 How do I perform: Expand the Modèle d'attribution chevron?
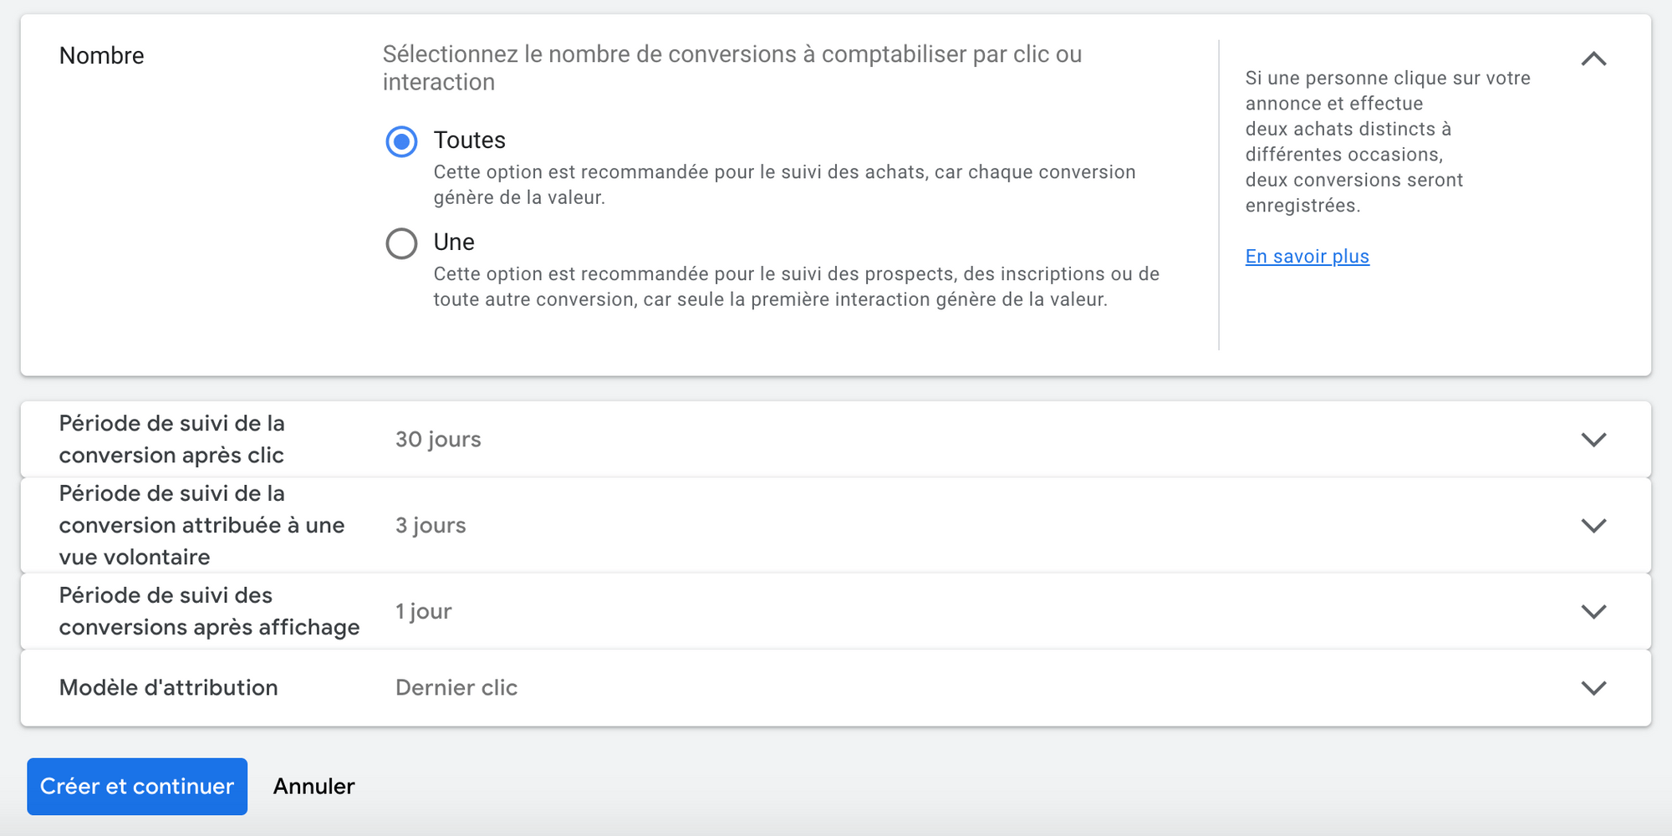pyautogui.click(x=1593, y=688)
